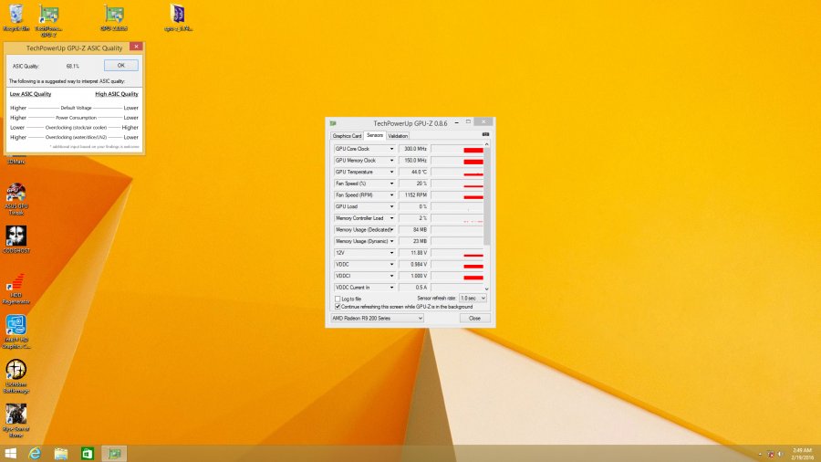Switch to the Graphics Card tab
The image size is (821, 462).
click(348, 136)
